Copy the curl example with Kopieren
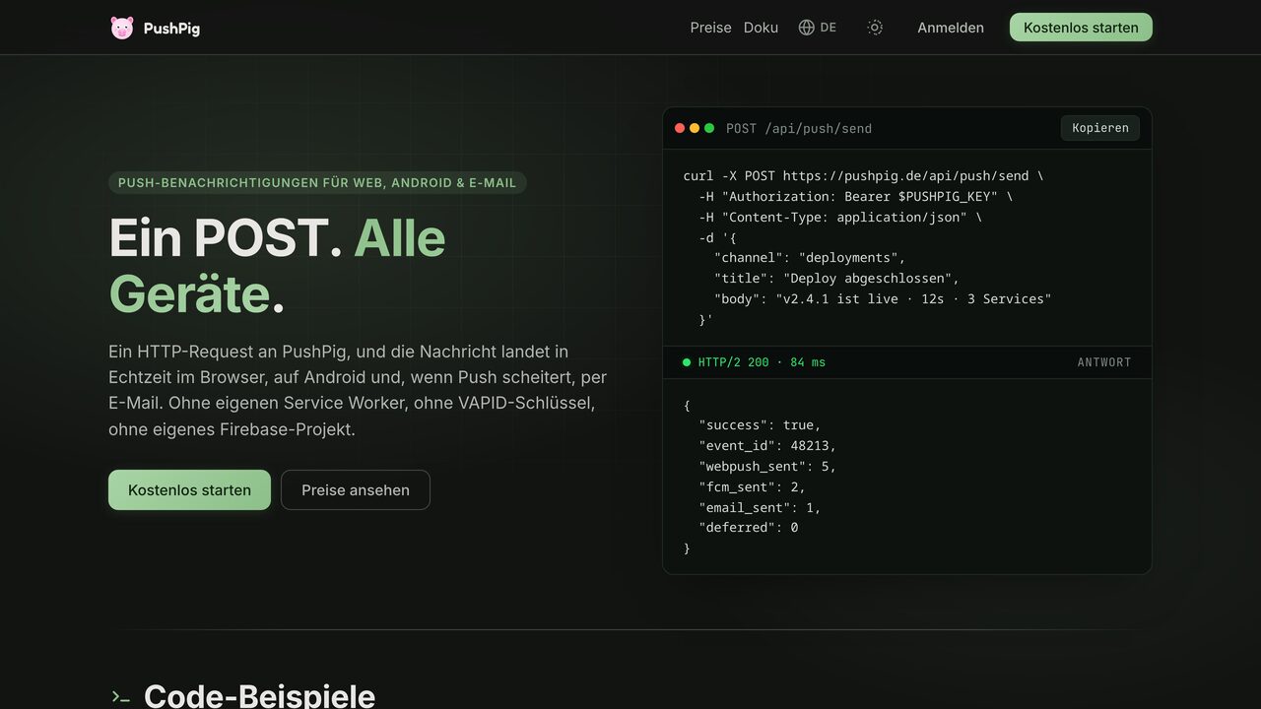The height and width of the screenshot is (709, 1261). coord(1100,128)
